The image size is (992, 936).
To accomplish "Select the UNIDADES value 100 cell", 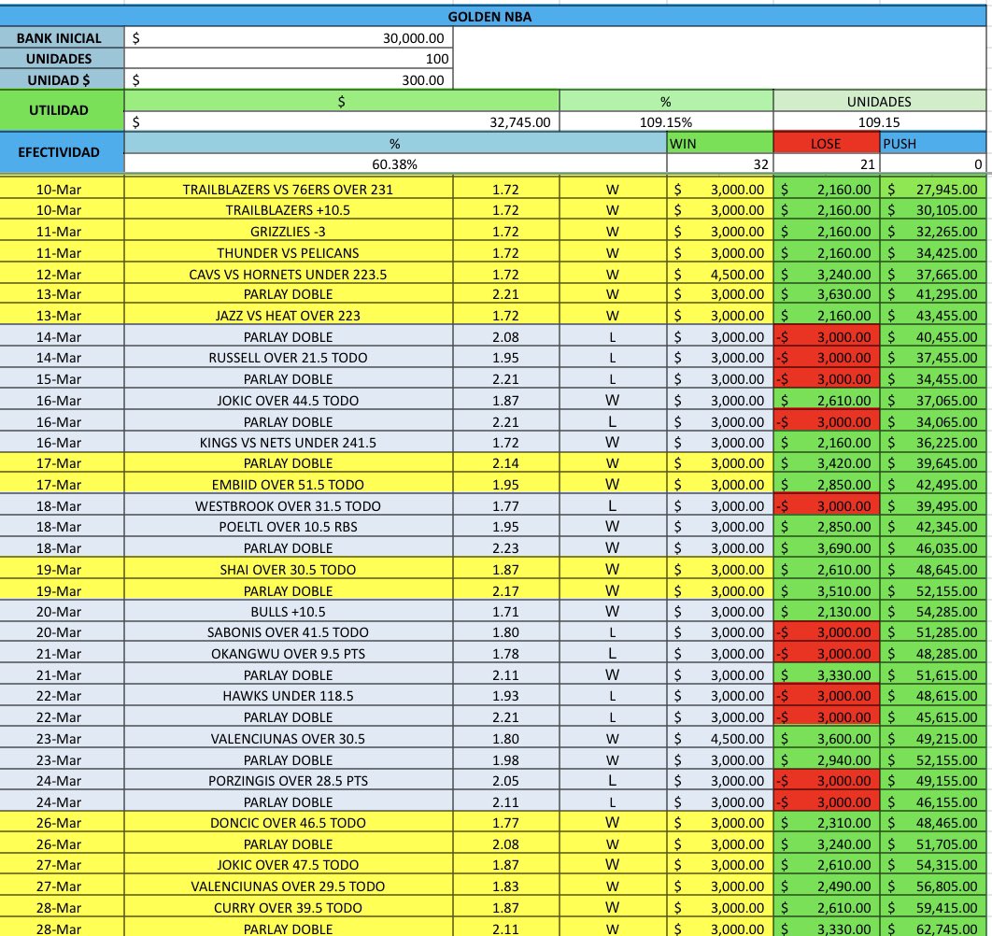I will tap(289, 59).
